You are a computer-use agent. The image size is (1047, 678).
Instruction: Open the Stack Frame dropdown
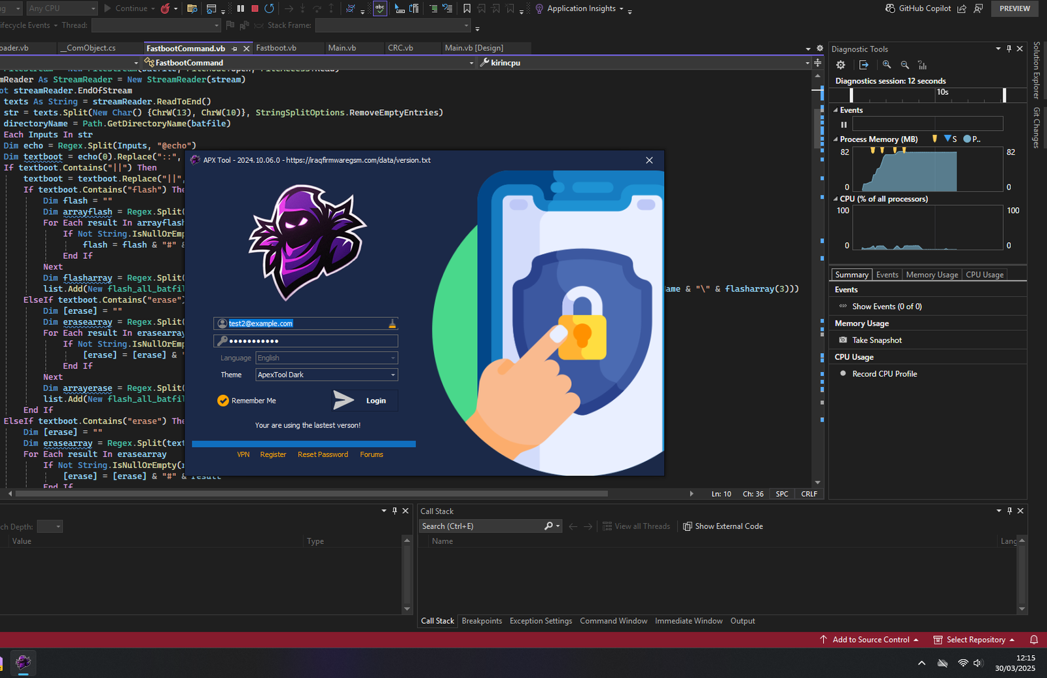[393, 25]
